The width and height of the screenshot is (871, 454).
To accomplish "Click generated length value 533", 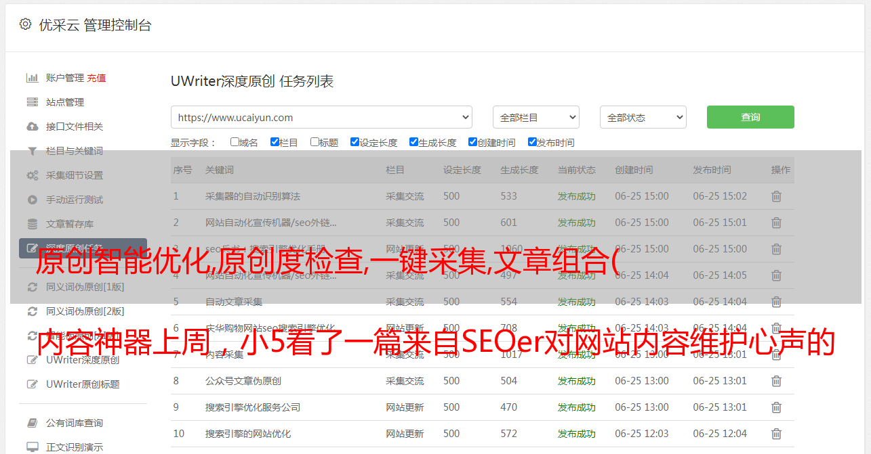I will pyautogui.click(x=508, y=196).
